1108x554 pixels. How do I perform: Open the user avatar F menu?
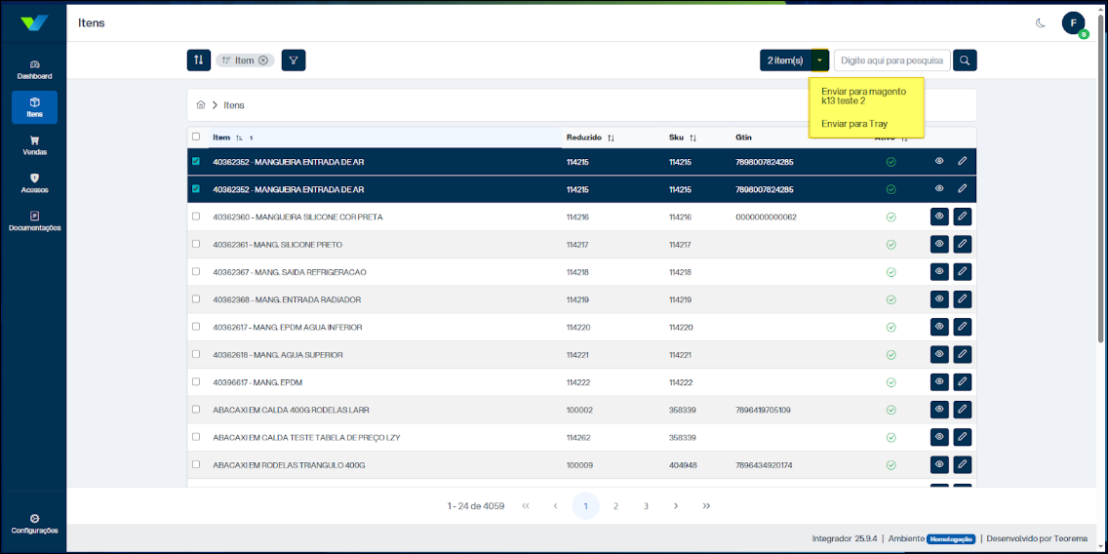[x=1073, y=23]
